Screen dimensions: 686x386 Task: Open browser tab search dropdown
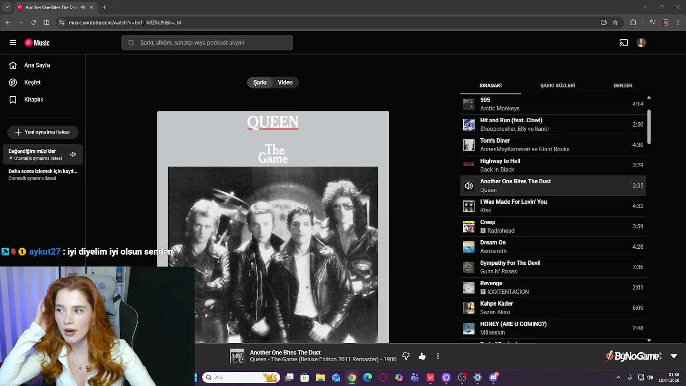click(7, 8)
